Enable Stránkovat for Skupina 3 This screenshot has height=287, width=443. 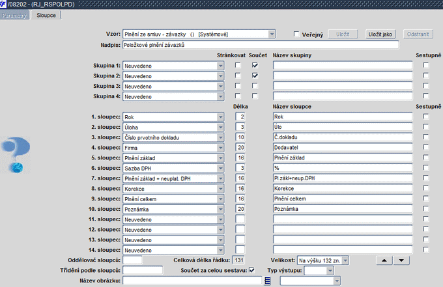pyautogui.click(x=238, y=85)
